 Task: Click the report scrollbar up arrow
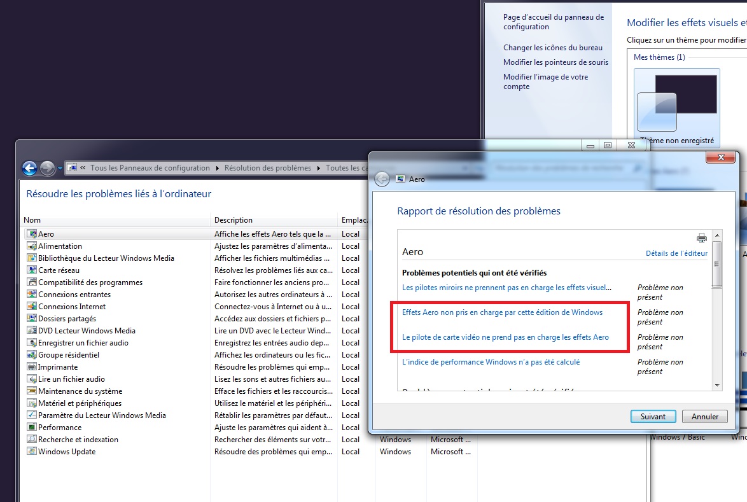pyautogui.click(x=717, y=235)
